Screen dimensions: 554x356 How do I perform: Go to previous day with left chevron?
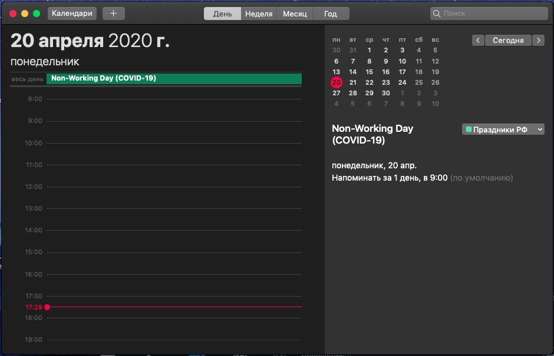tap(478, 40)
